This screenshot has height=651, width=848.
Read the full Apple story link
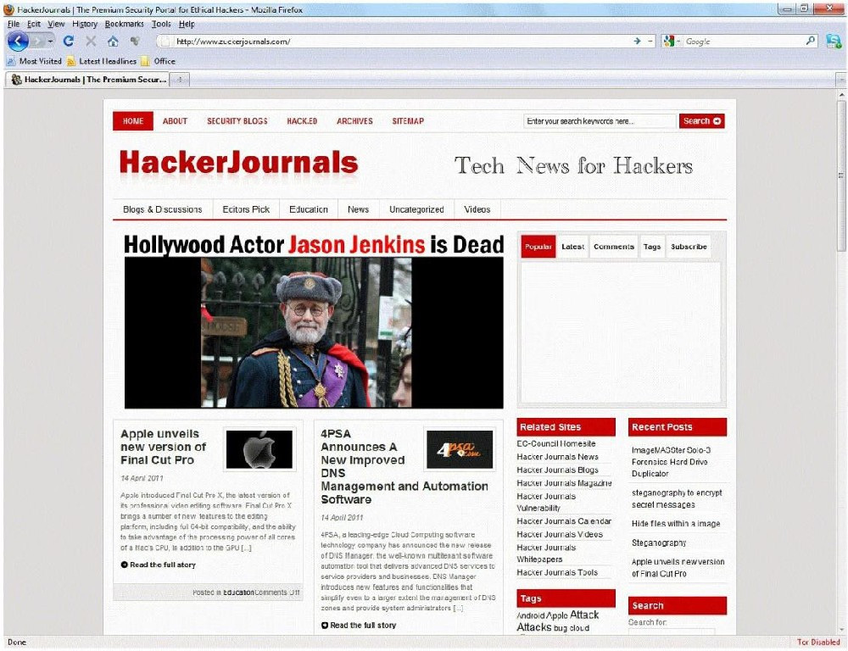158,565
